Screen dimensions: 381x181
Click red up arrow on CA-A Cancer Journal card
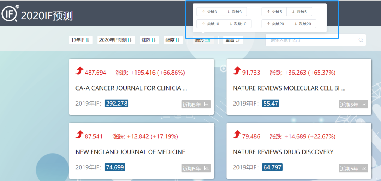79,71
